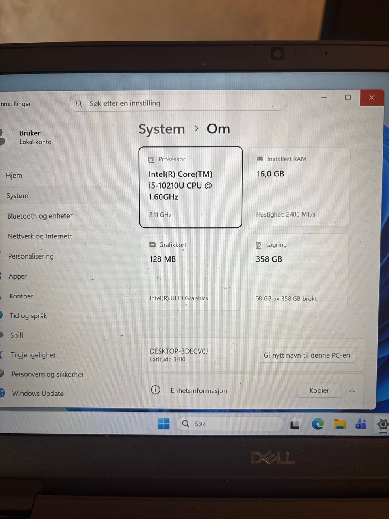Click the Grafikkort card icon

[x=152, y=245]
